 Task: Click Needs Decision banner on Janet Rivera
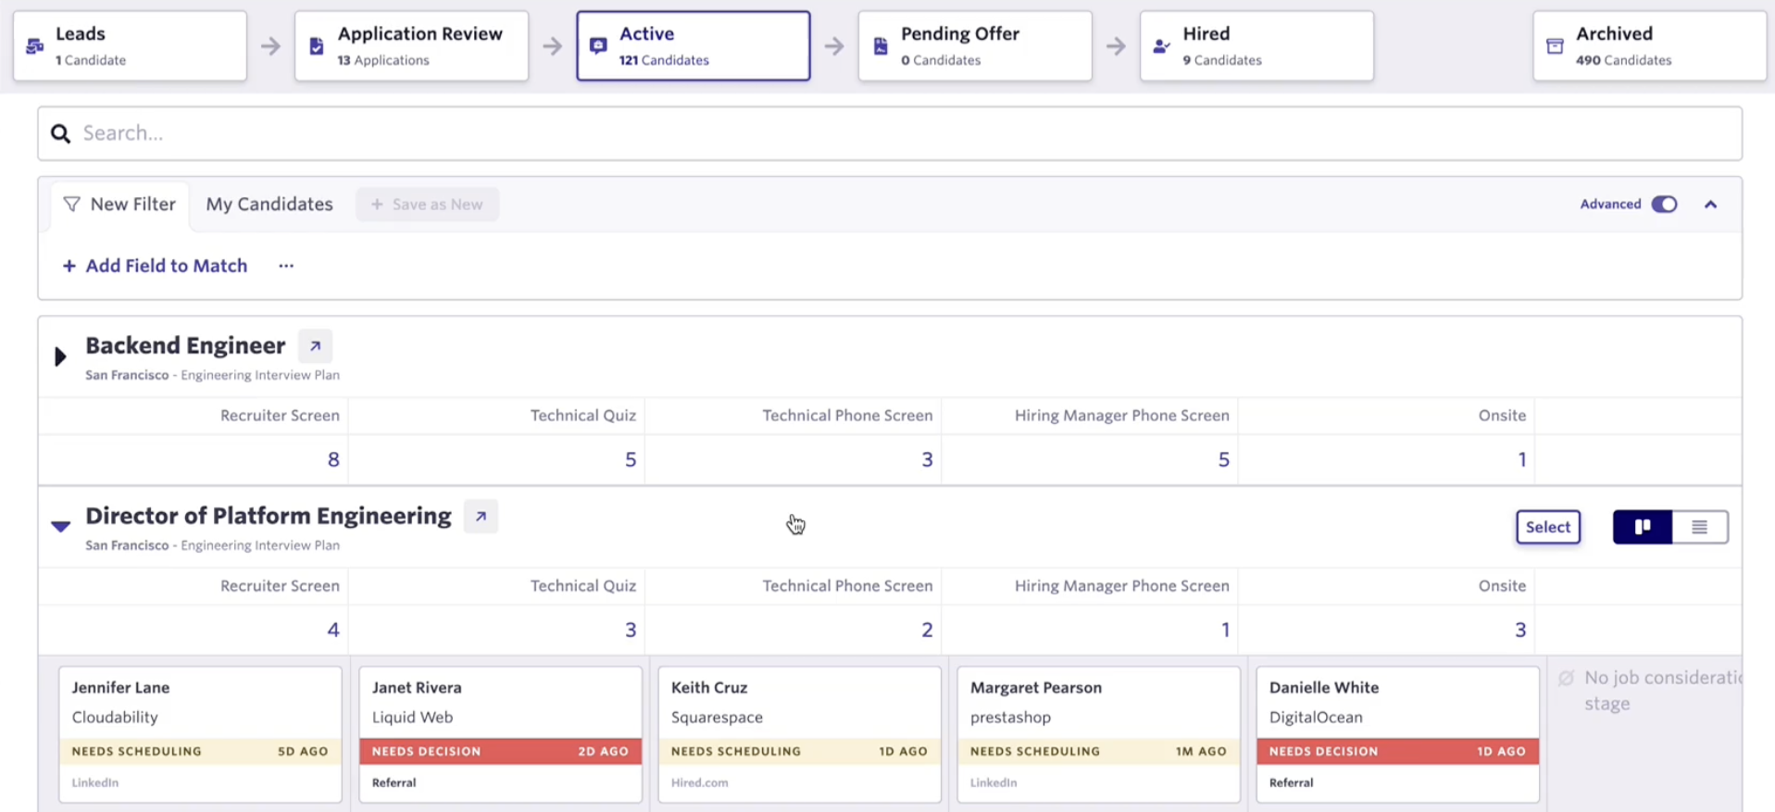(x=500, y=751)
